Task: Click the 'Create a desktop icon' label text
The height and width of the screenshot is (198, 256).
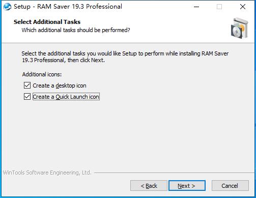Action: click(x=60, y=86)
